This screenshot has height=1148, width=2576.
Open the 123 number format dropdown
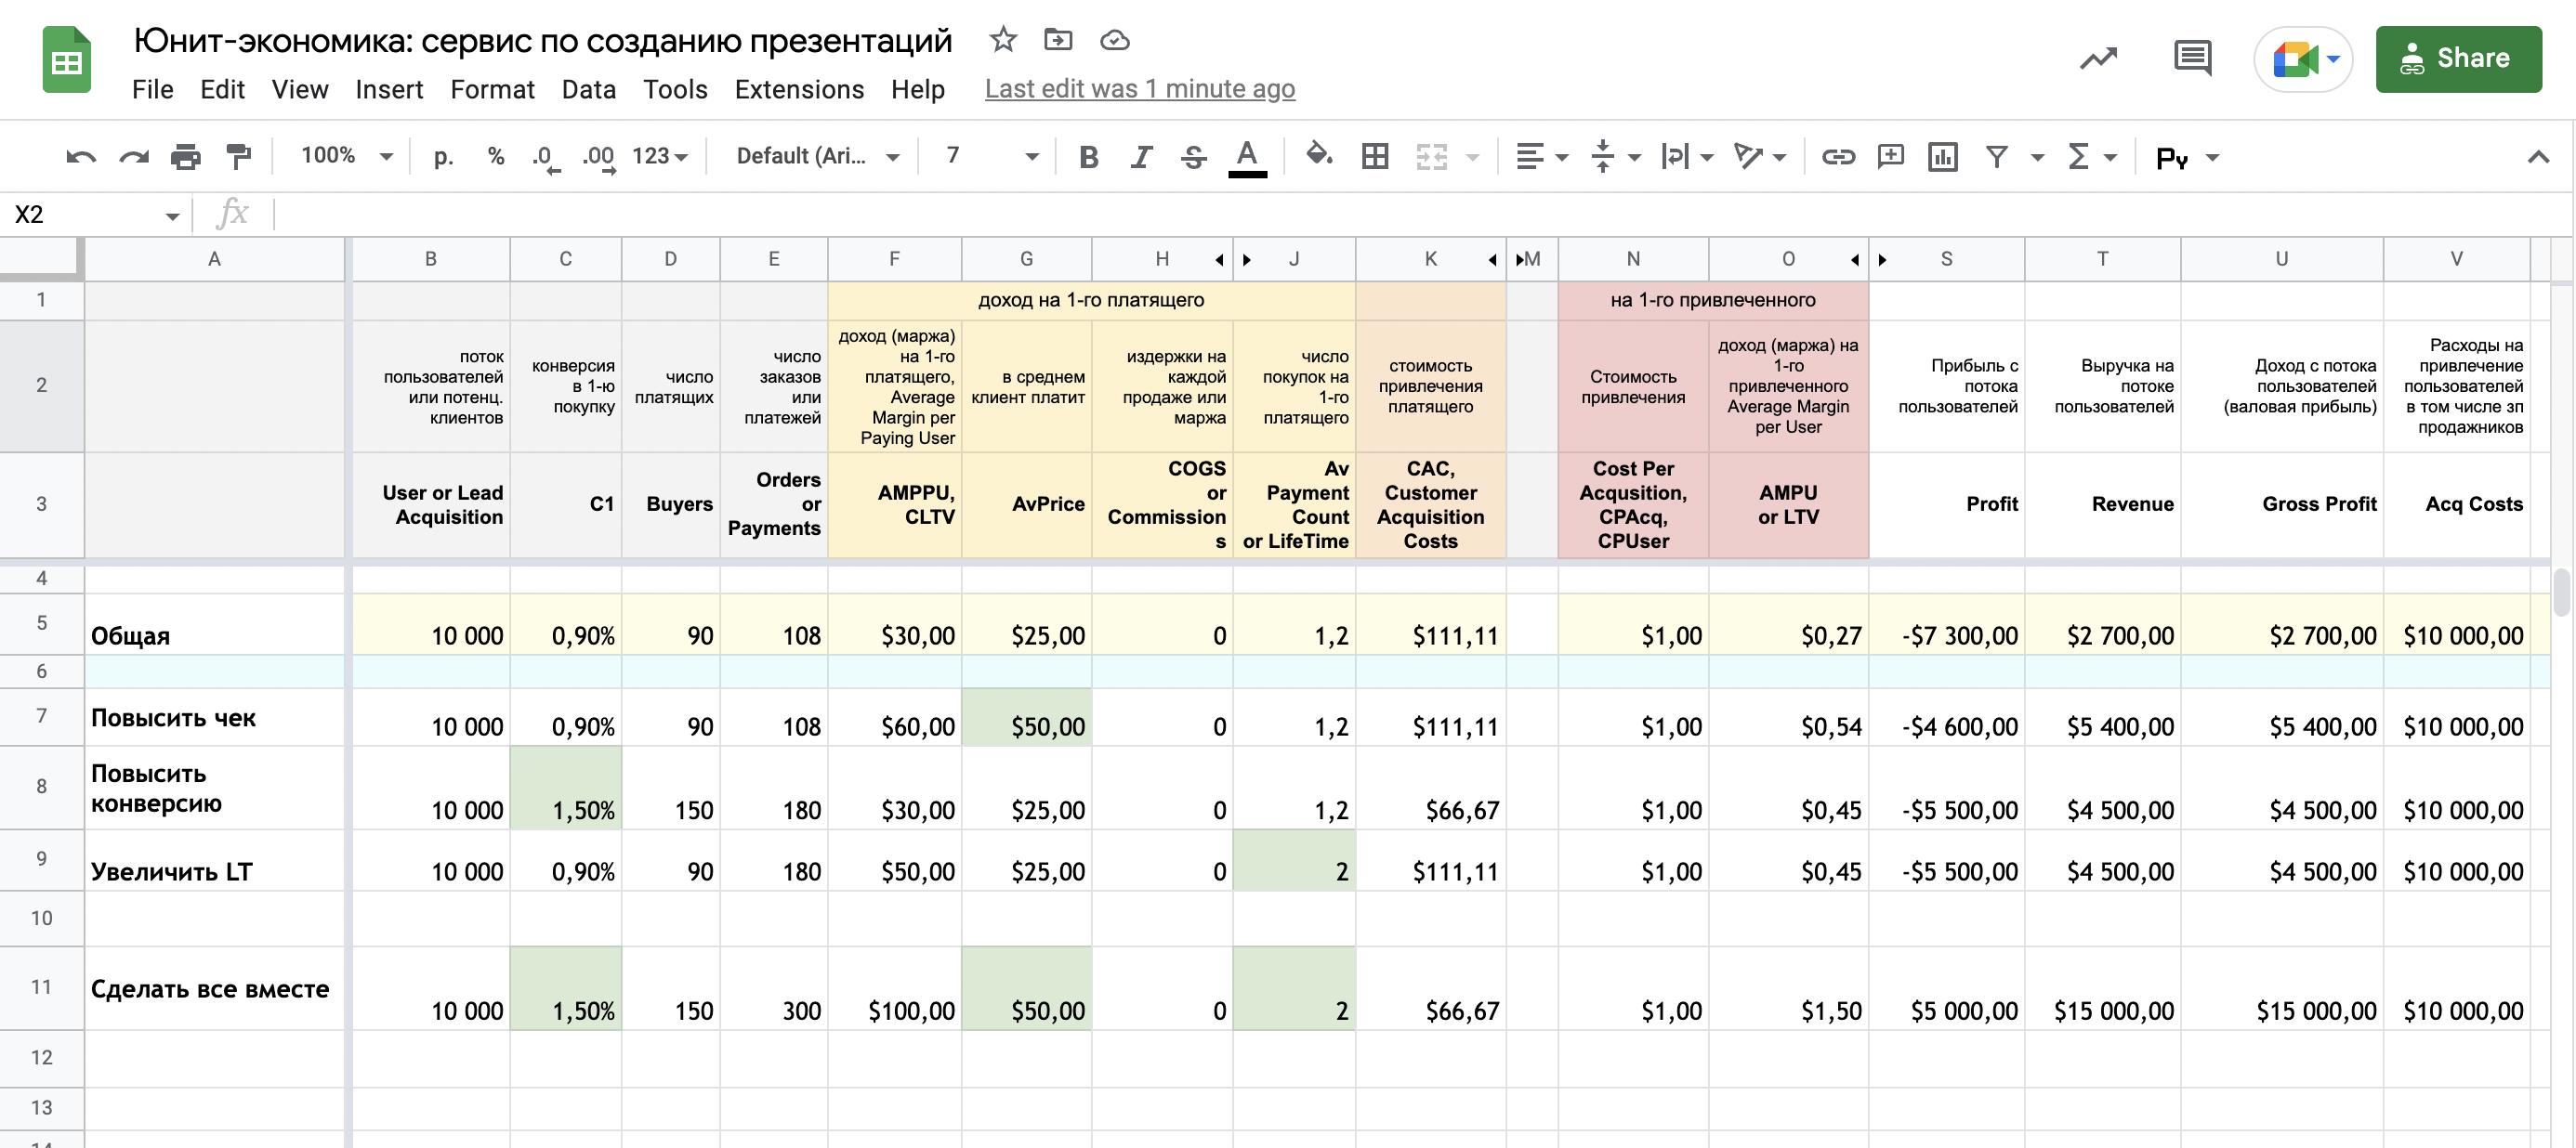[x=660, y=157]
